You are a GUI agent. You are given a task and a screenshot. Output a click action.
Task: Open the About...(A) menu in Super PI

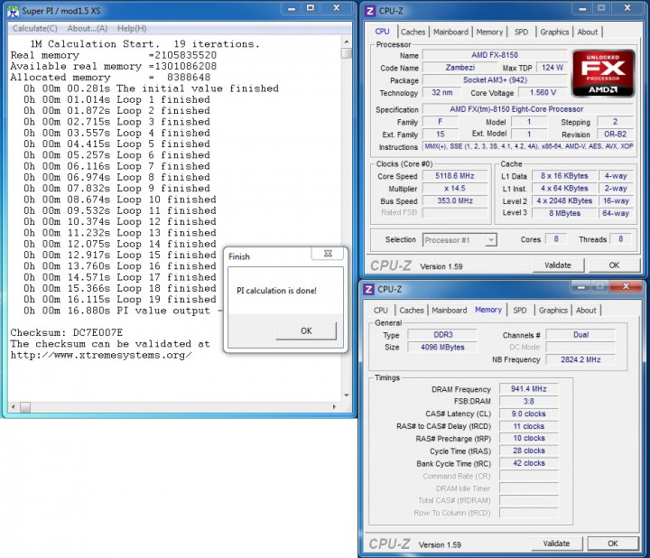pyautogui.click(x=88, y=28)
